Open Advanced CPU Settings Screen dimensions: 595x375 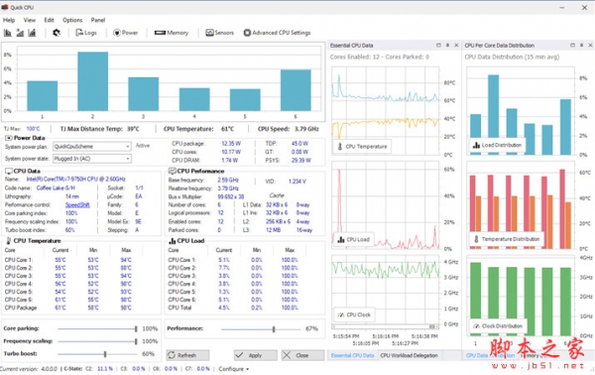[x=277, y=33]
